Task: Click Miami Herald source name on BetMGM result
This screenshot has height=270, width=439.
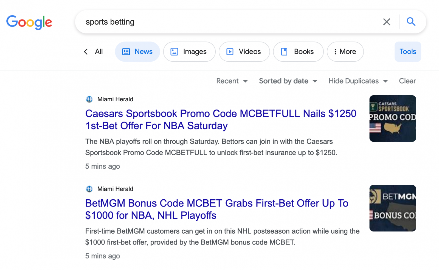Action: pyautogui.click(x=115, y=189)
